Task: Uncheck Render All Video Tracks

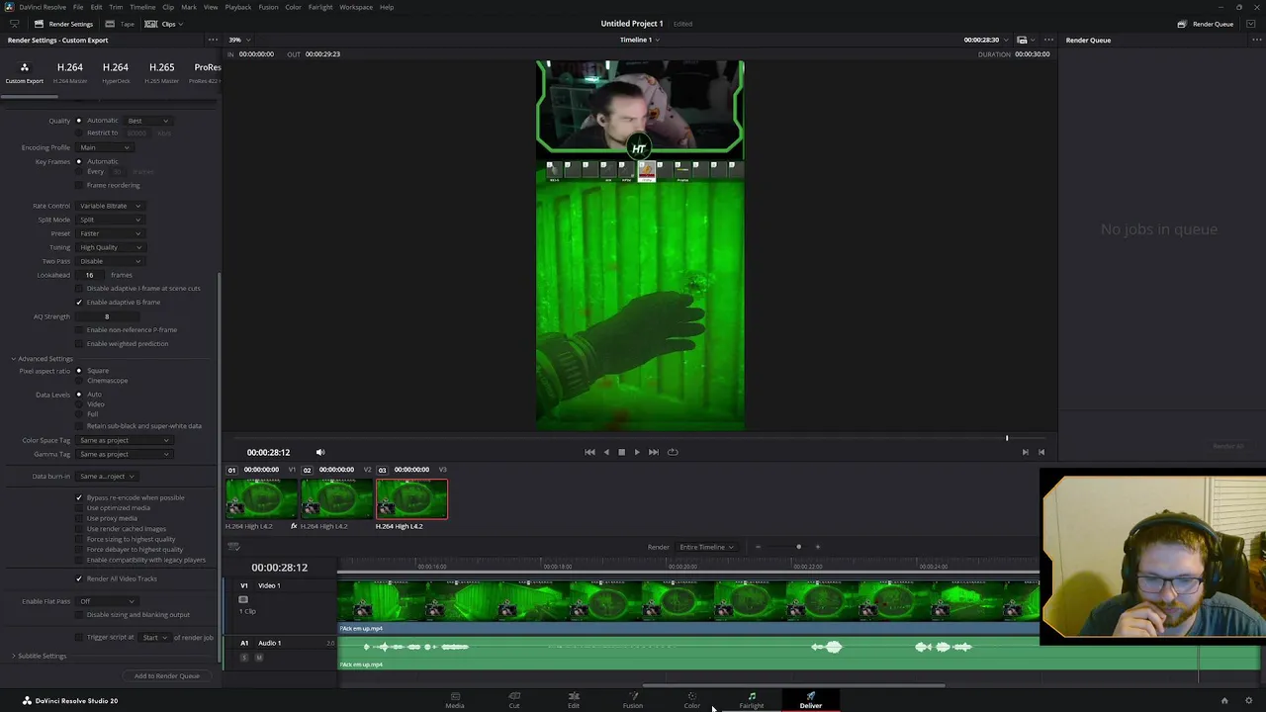Action: 79,578
